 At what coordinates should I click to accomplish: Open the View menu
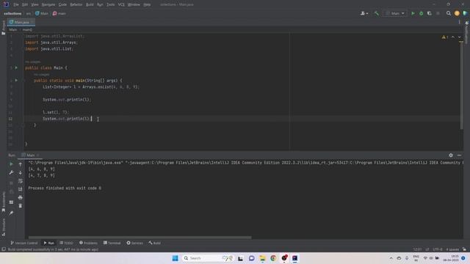[35, 4]
